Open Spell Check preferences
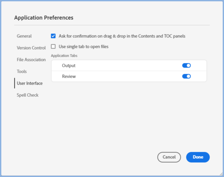Image resolution: width=224 pixels, height=177 pixels. click(28, 95)
